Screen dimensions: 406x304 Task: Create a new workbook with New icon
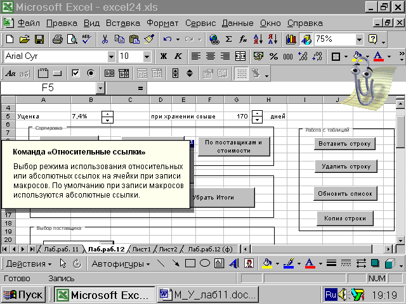click(10, 39)
